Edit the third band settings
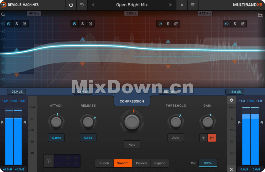The width and height of the screenshot is (265, 172). [176, 24]
